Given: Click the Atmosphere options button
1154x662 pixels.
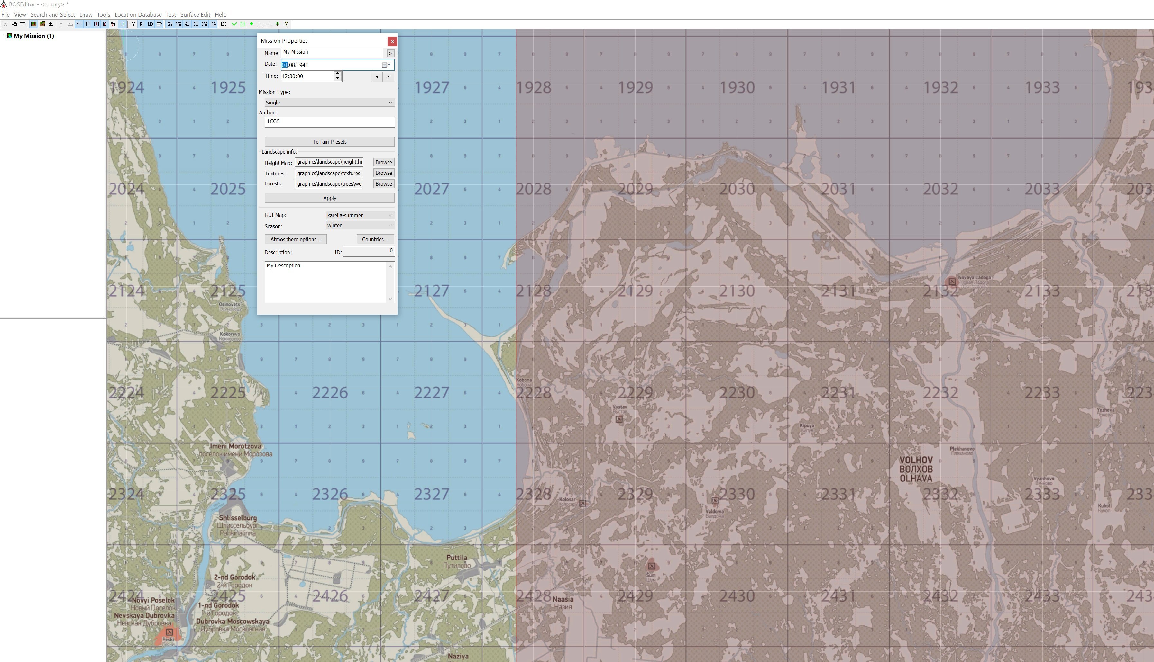Looking at the screenshot, I should point(295,240).
